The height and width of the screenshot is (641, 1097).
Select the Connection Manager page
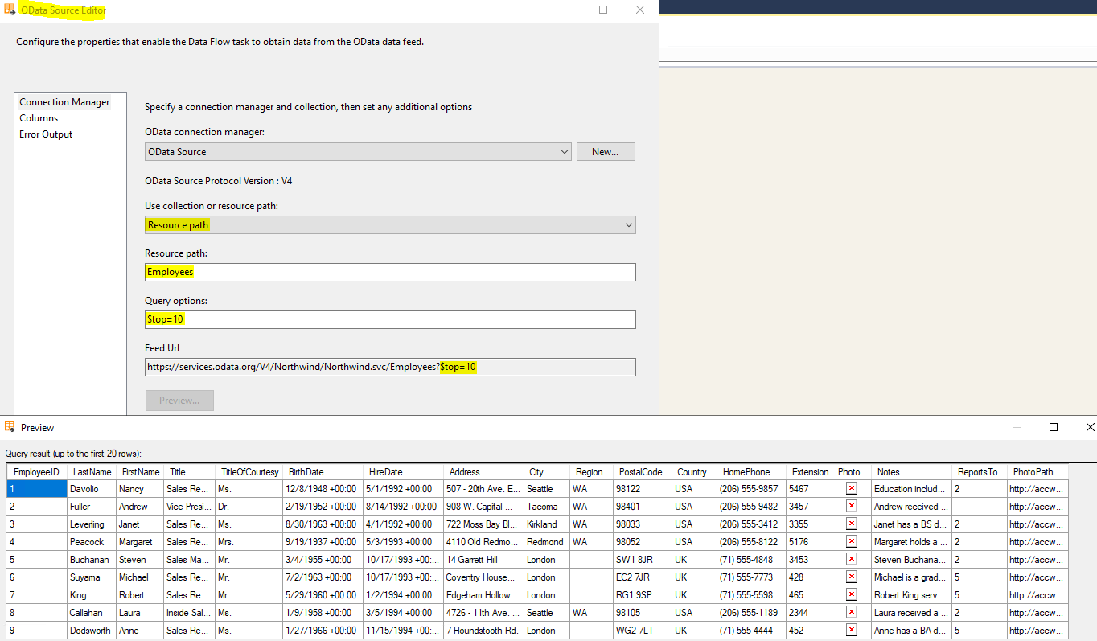pos(64,102)
